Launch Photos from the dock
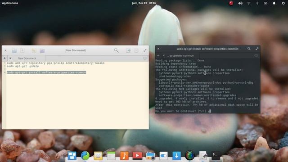Image resolution: width=288 pixels, height=162 pixels. (x=150, y=156)
